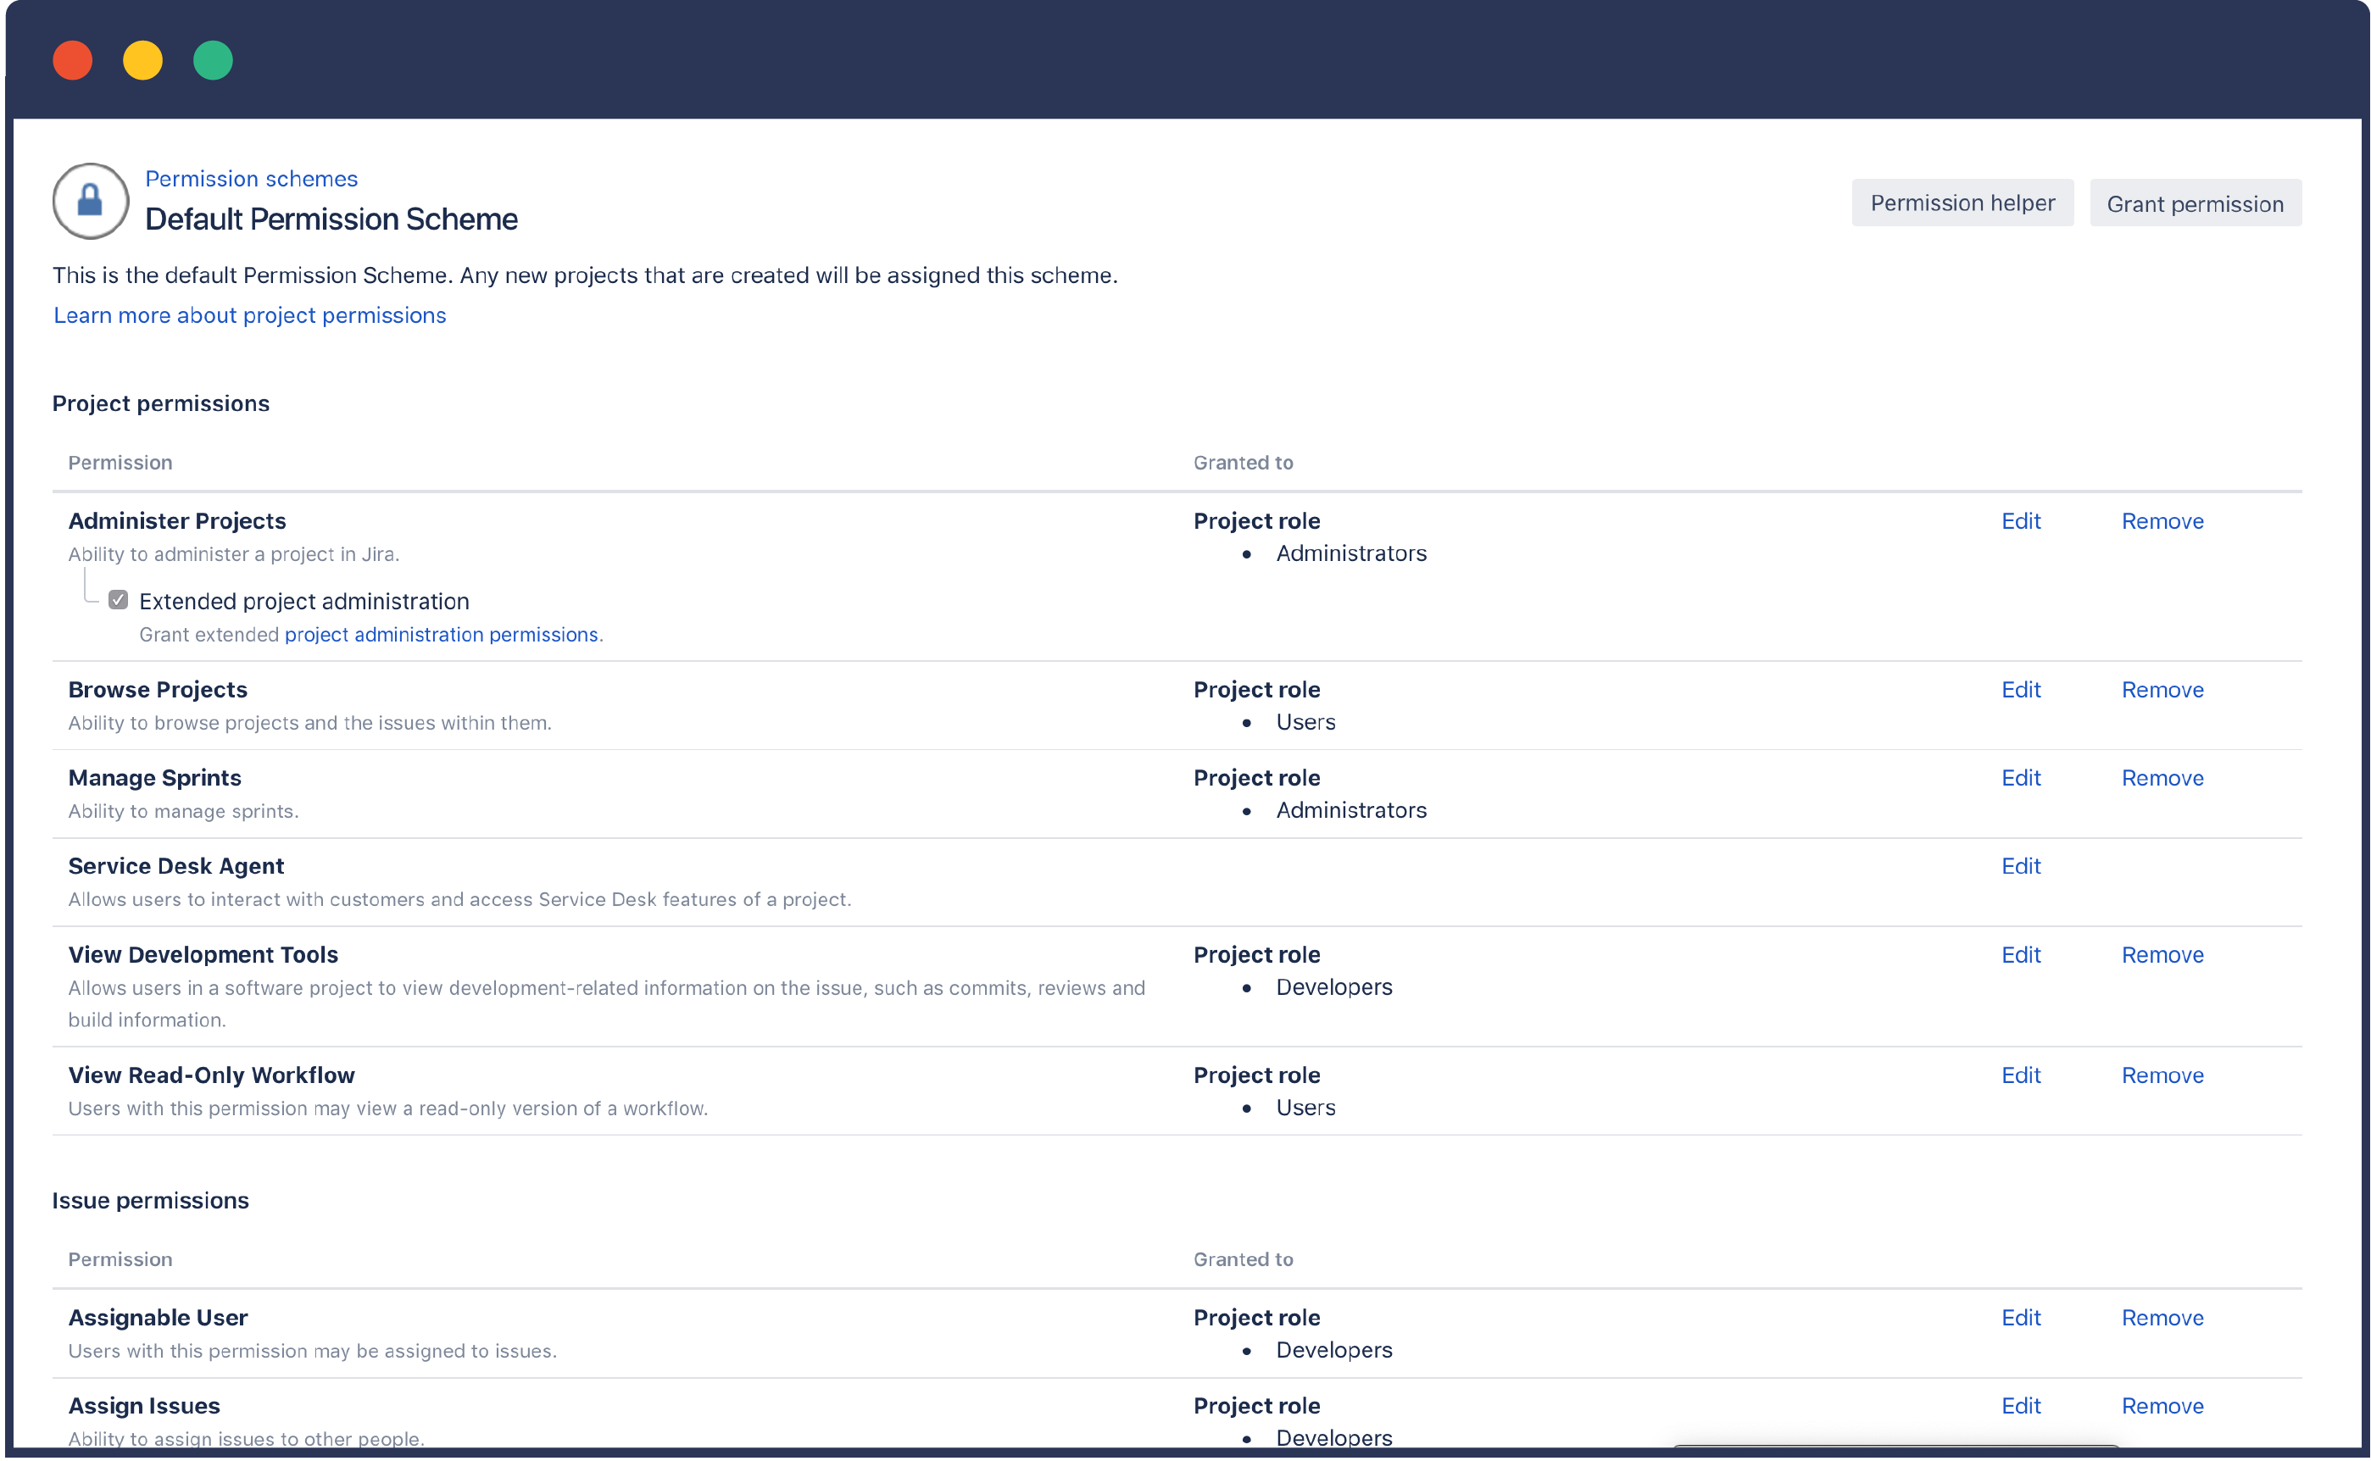This screenshot has height=1461, width=2371.
Task: Edit the Assign Issues permission
Action: pos(2020,1406)
